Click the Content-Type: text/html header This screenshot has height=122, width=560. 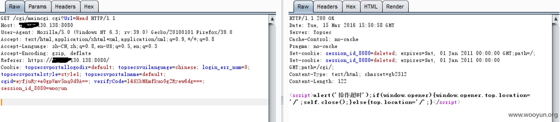[348, 74]
